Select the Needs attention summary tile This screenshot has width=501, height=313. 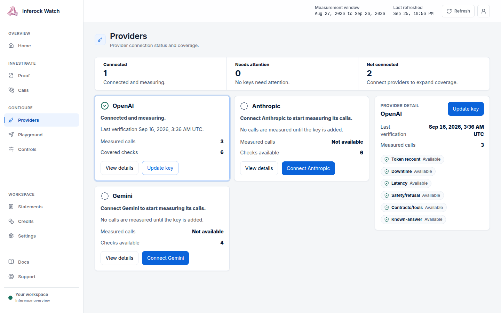292,74
